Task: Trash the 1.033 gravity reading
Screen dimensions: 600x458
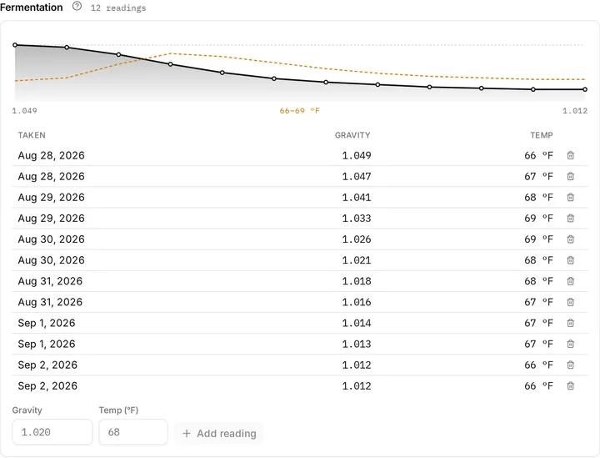Action: (x=570, y=219)
